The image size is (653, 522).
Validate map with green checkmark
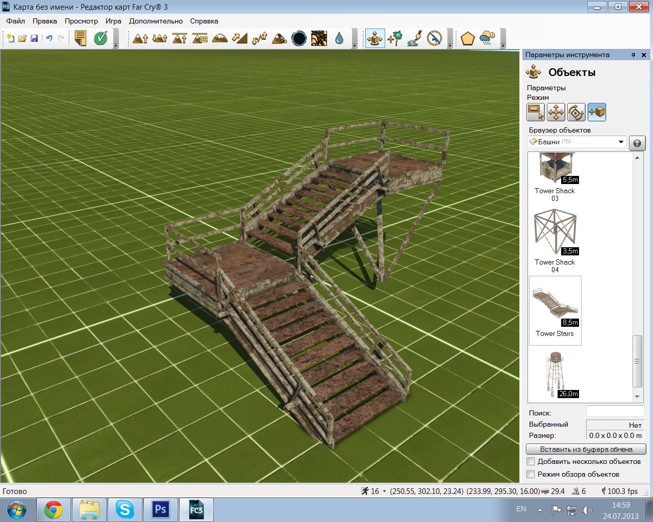tap(101, 38)
